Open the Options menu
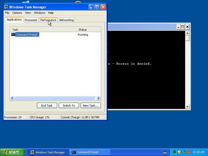 click(x=17, y=13)
